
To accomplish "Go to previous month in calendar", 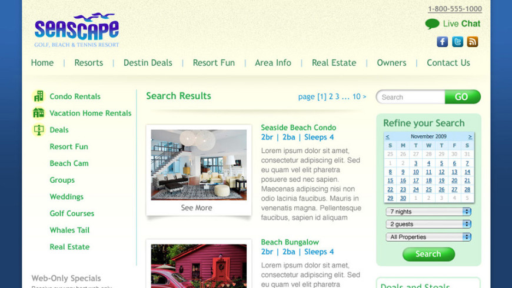I will [x=387, y=137].
